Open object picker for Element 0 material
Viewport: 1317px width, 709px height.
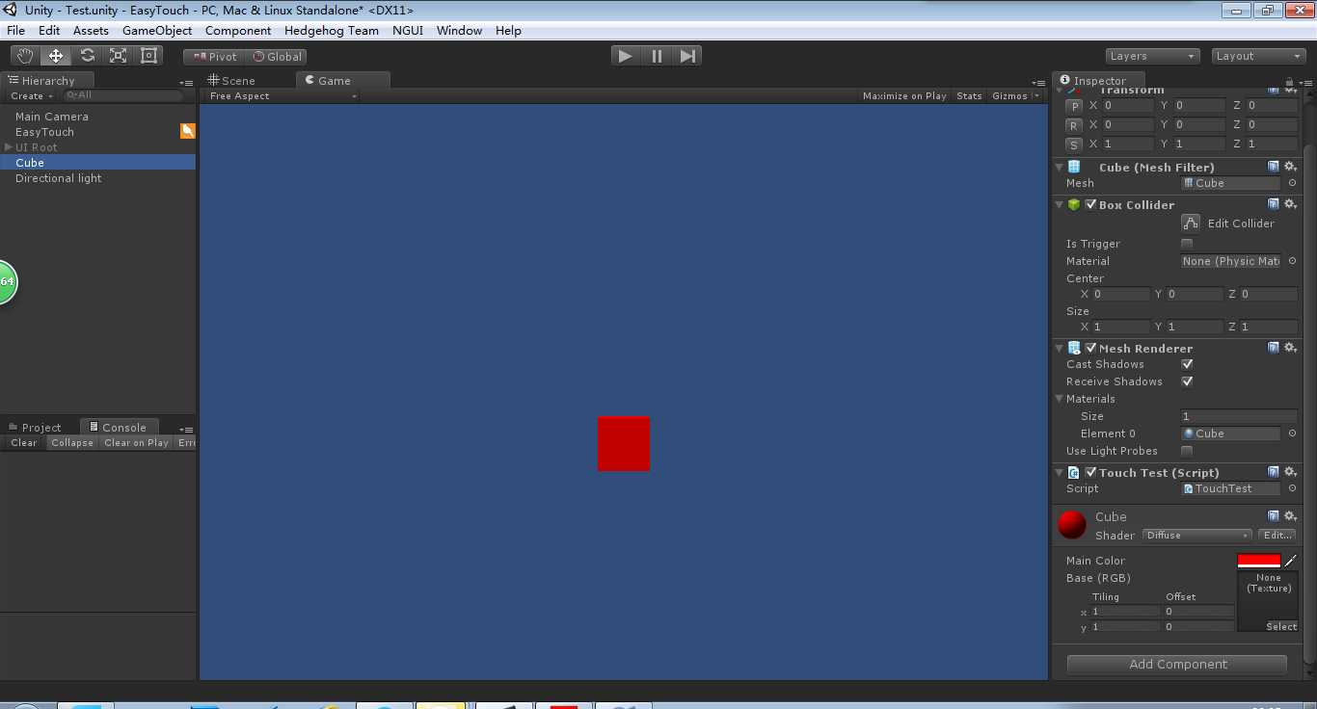pyautogui.click(x=1292, y=433)
